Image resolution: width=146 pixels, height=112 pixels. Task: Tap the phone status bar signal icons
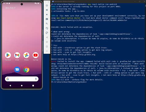pyautogui.click(x=37, y=3)
